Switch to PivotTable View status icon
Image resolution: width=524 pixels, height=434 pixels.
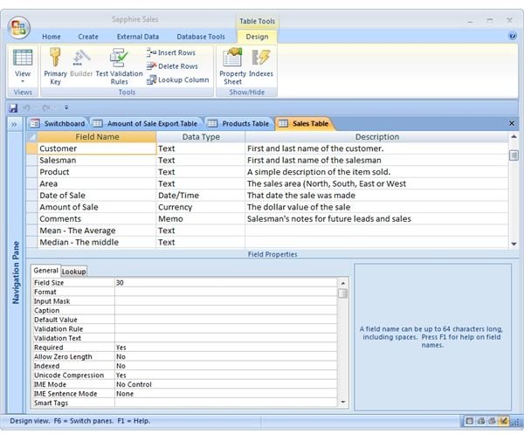tap(481, 421)
